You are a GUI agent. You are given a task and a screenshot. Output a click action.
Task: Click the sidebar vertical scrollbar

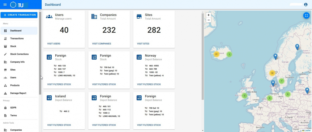pos(40,53)
